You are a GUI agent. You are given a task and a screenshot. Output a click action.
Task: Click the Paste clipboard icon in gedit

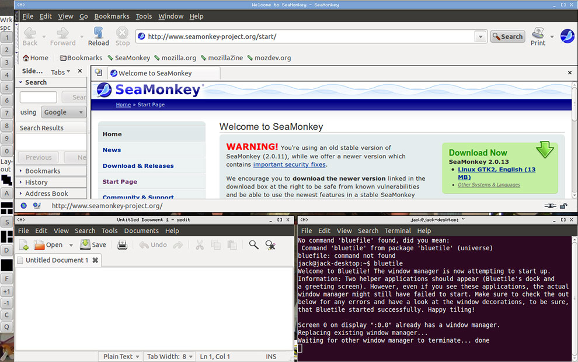(232, 245)
